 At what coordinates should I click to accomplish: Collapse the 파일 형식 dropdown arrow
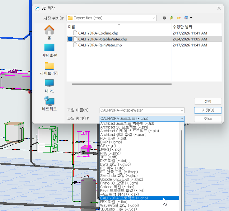pos(182,119)
